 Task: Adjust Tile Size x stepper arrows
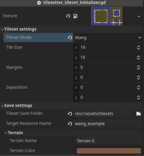139,48
